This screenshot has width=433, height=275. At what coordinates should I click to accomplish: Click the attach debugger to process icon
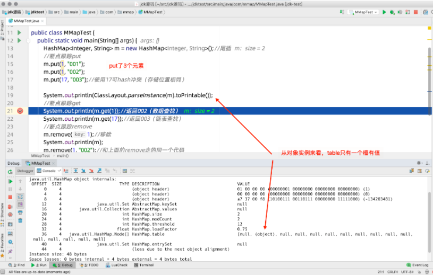click(x=407, y=12)
